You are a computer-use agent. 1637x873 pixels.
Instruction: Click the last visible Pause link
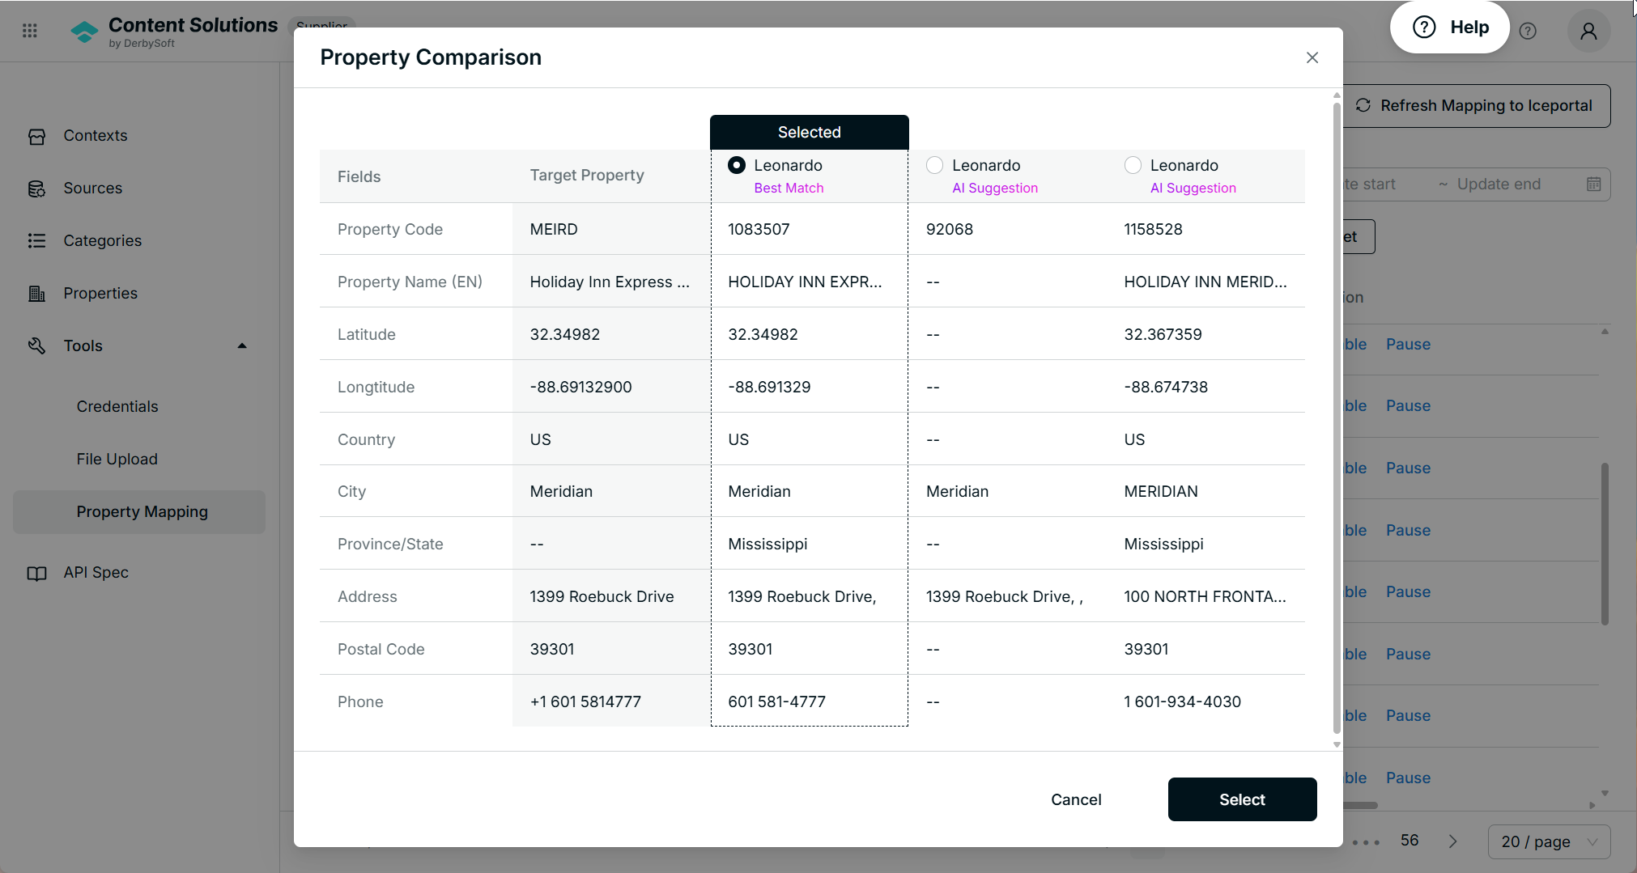tap(1408, 778)
